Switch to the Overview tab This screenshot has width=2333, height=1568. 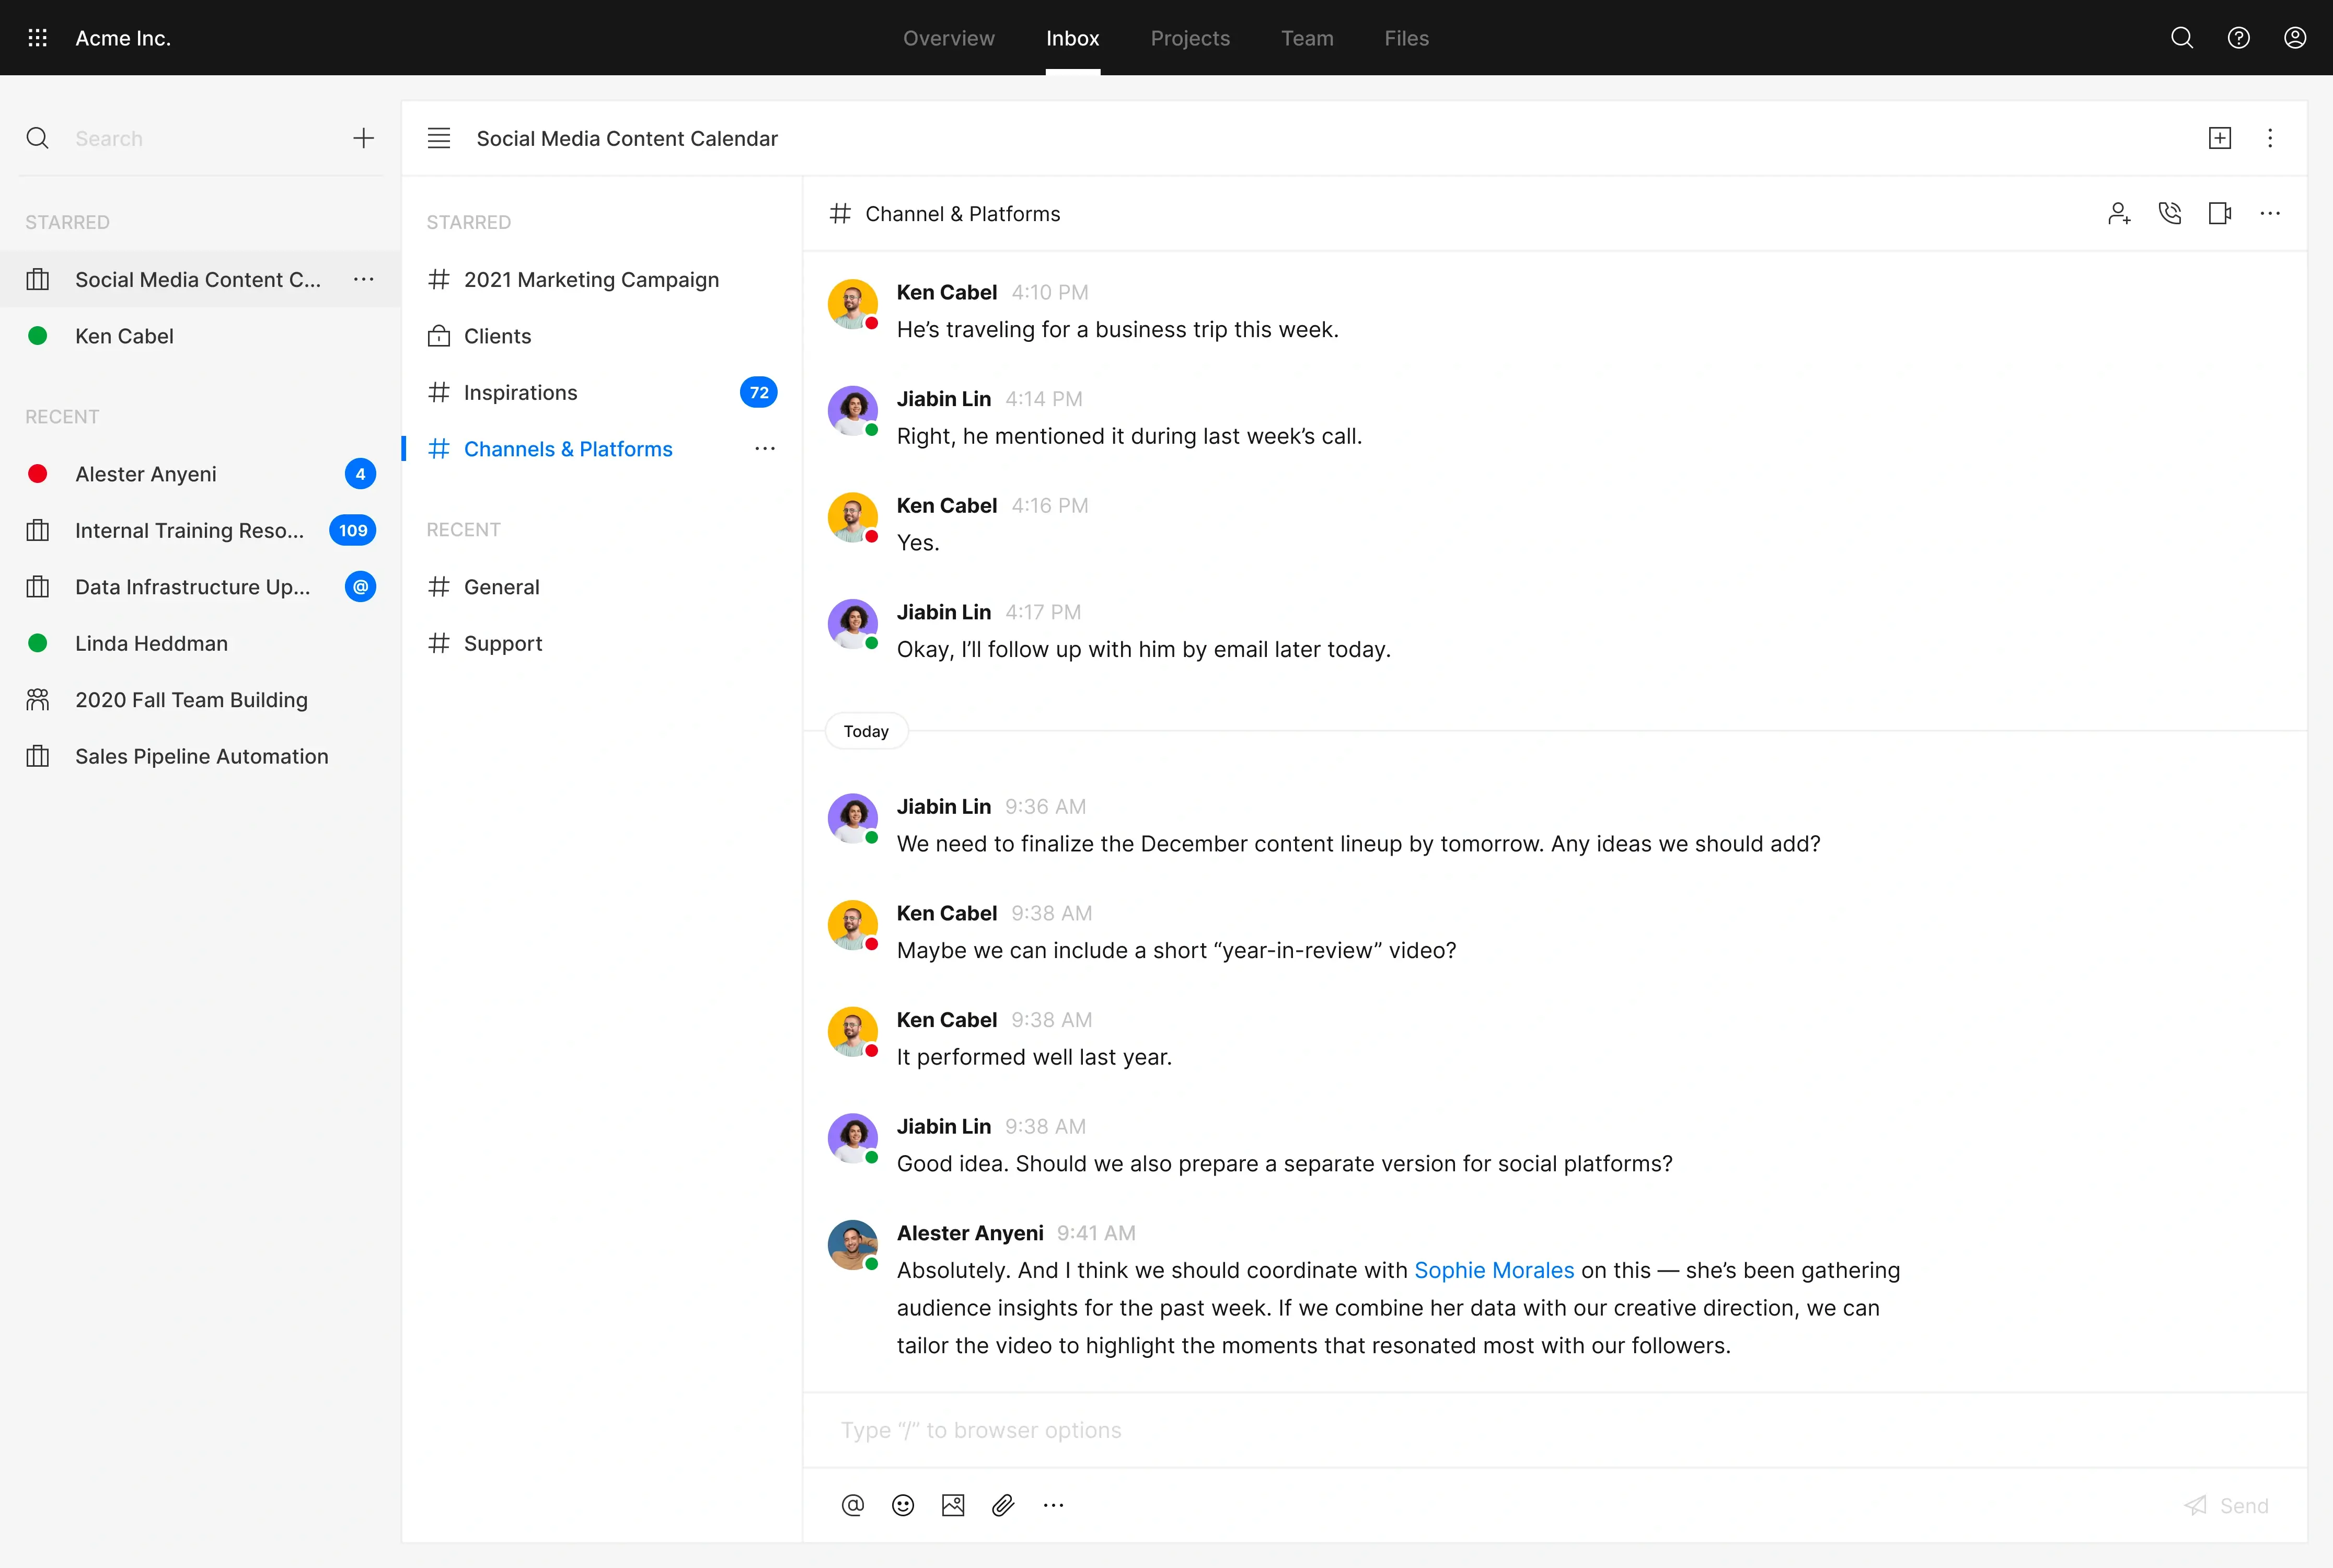(x=948, y=38)
